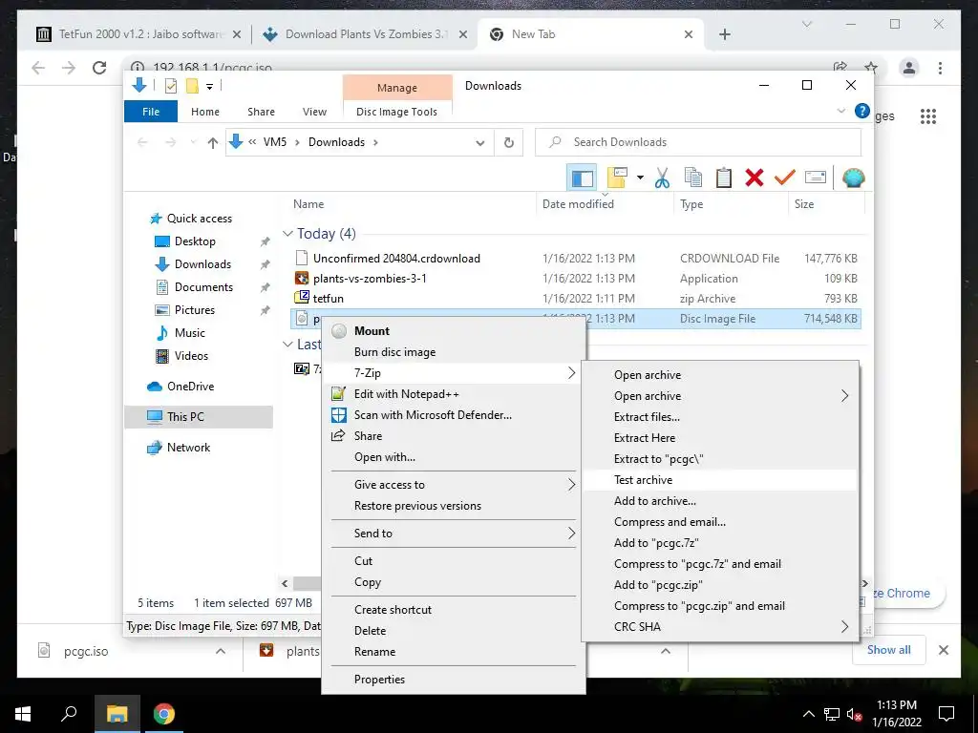
Task: Open the Chrome profile avatar icon
Action: click(909, 68)
